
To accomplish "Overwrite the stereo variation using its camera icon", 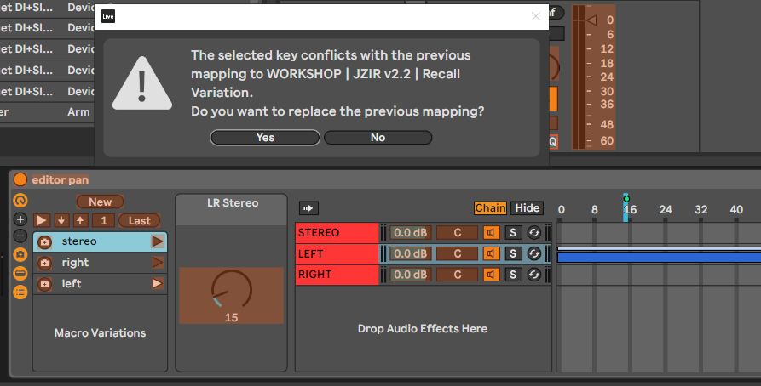I will (44, 241).
